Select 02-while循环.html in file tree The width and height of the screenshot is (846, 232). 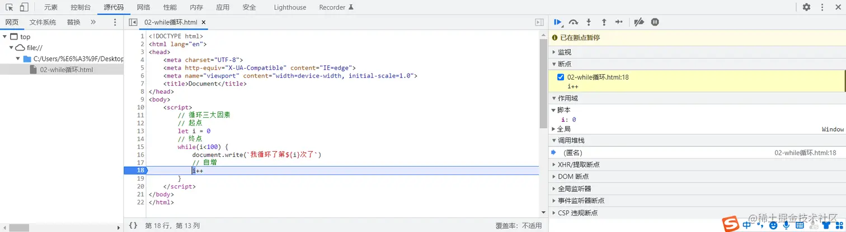coord(62,70)
